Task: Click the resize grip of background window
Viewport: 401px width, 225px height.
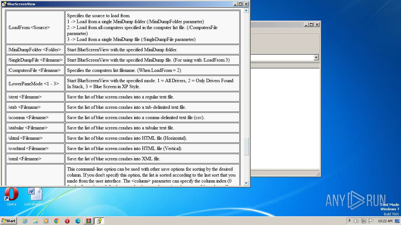Action: [318, 174]
